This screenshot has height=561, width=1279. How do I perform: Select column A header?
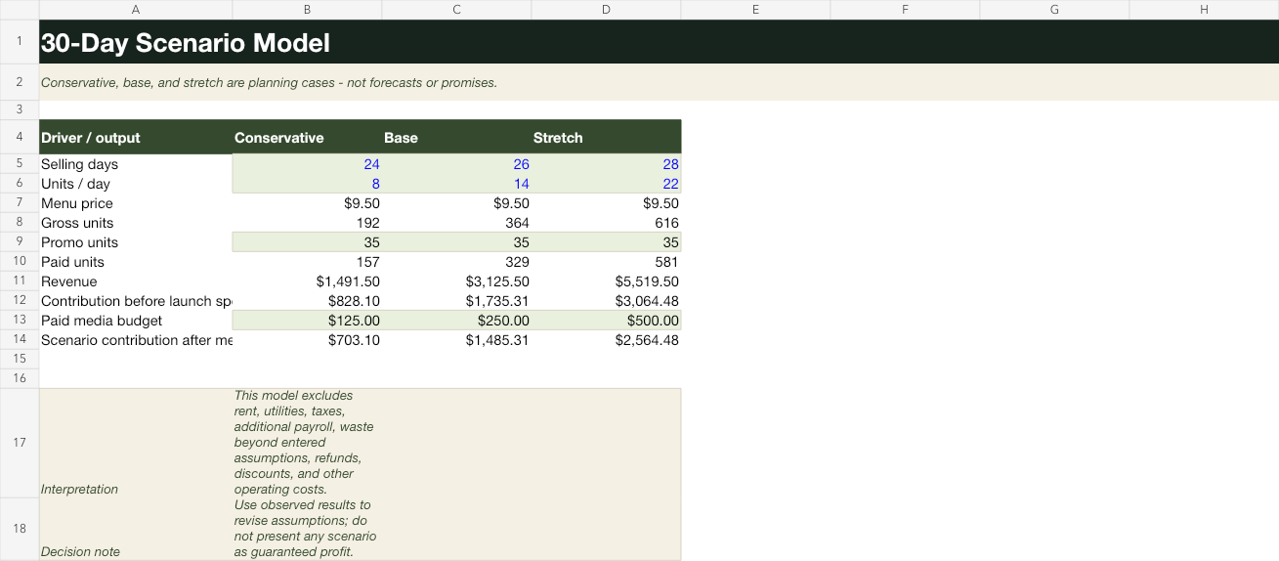pos(136,9)
